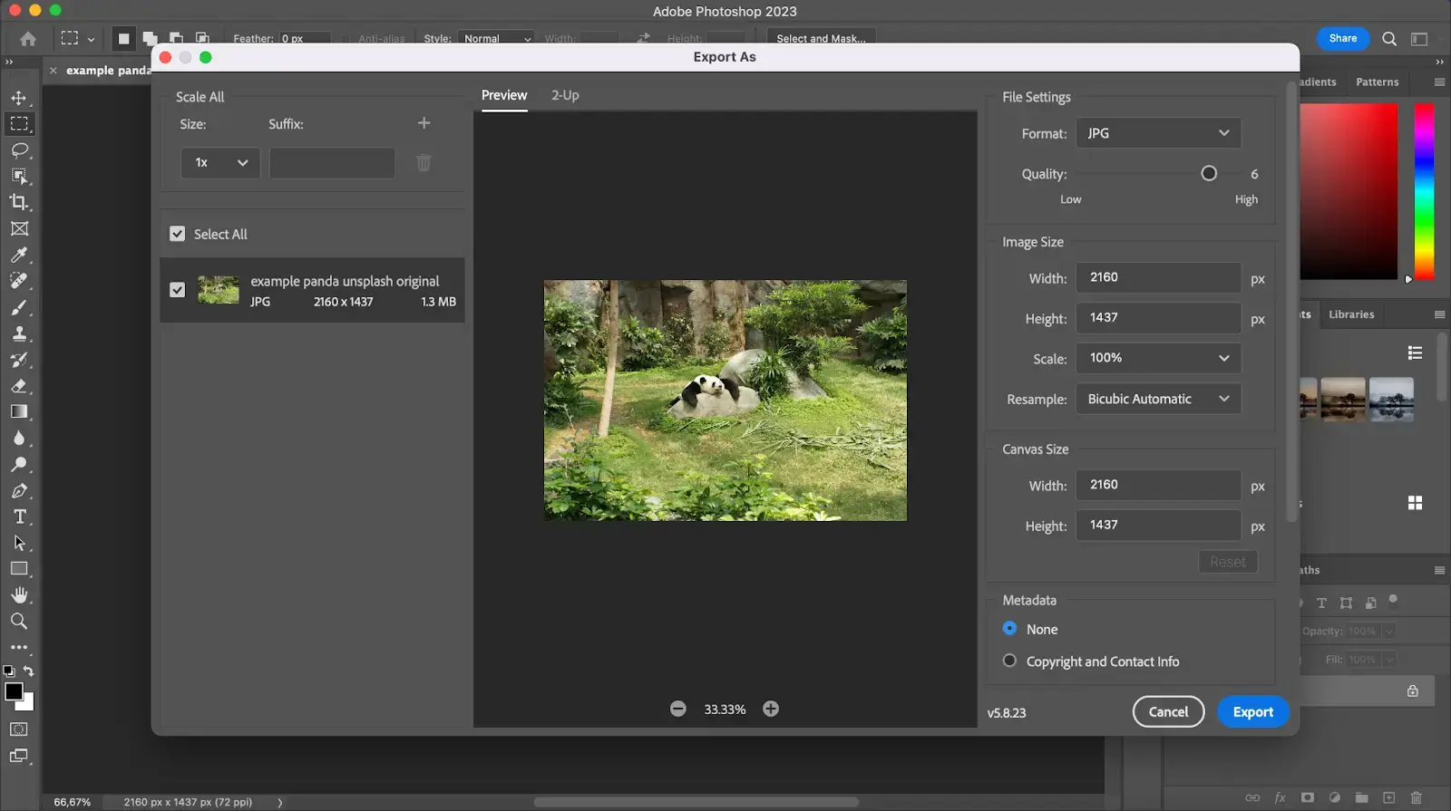Go to Photoshop Home screen icon
The image size is (1451, 811).
tap(28, 39)
